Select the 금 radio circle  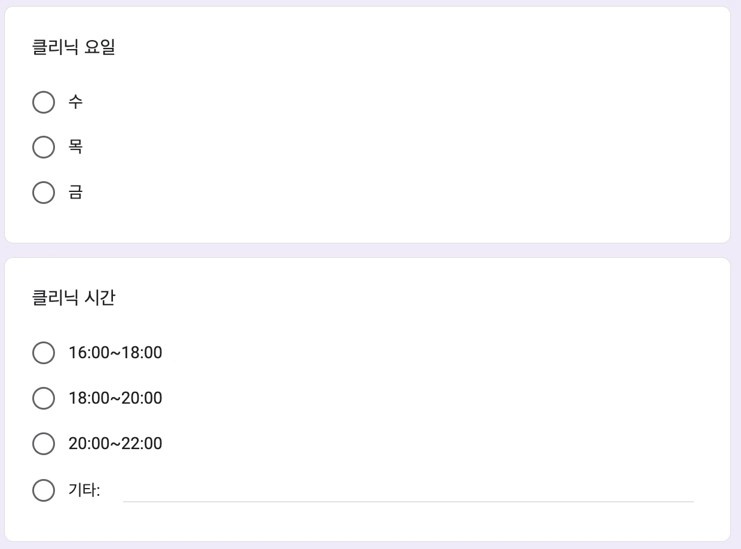[43, 193]
